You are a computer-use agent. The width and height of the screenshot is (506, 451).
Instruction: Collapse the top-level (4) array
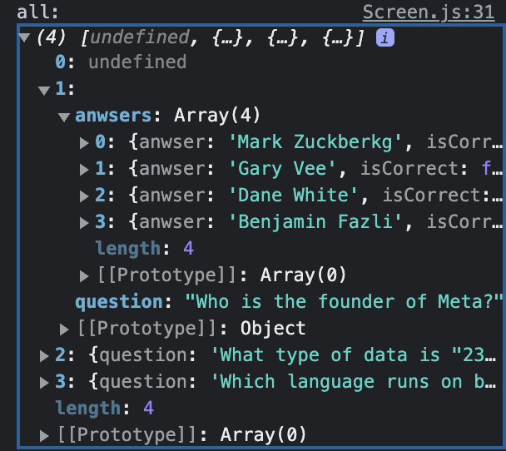tap(24, 37)
